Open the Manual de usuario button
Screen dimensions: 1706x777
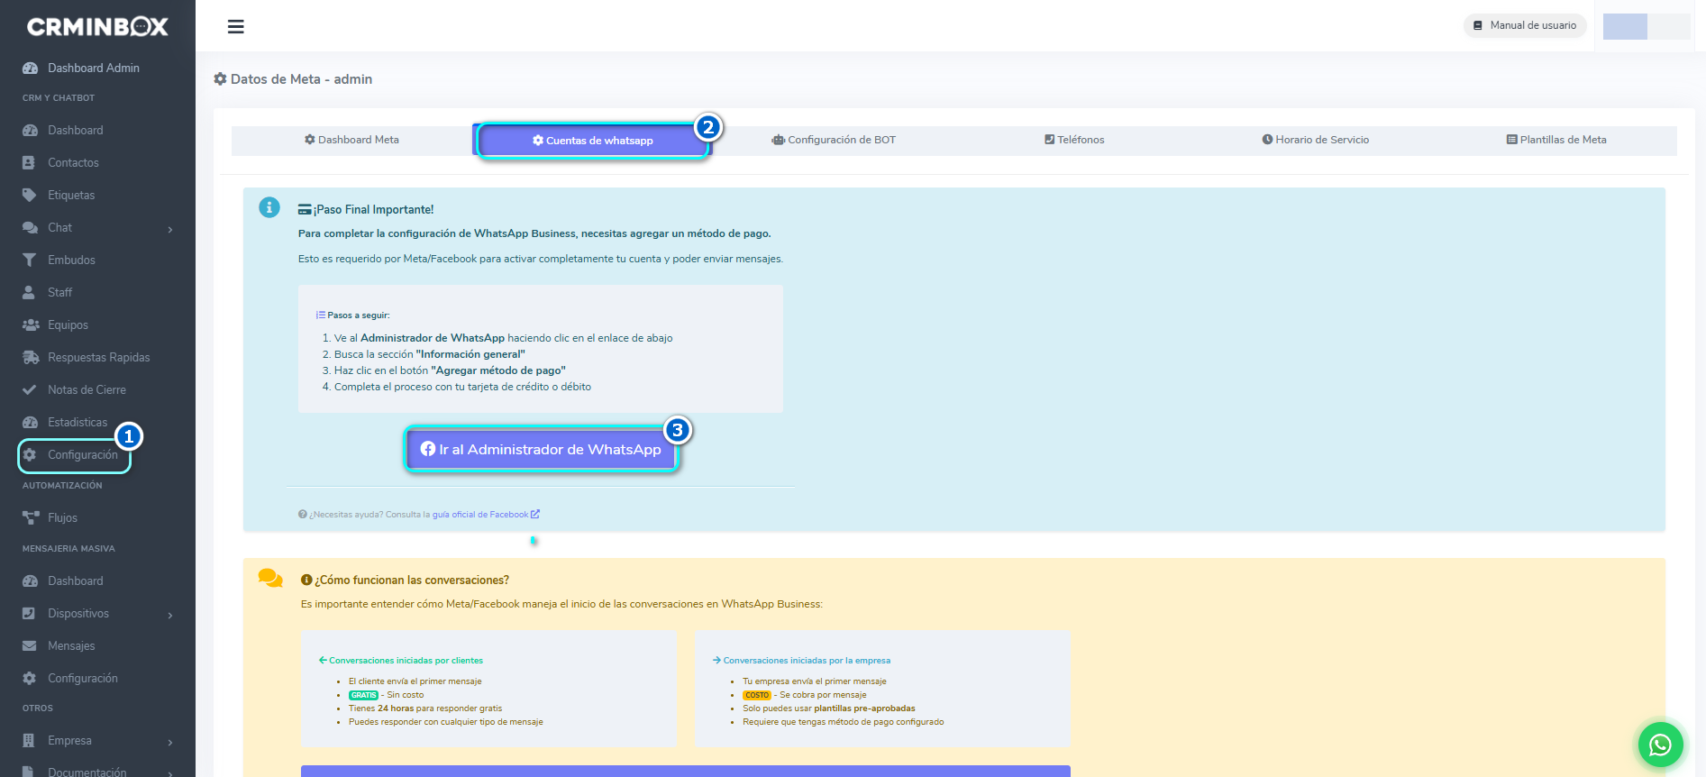point(1525,25)
